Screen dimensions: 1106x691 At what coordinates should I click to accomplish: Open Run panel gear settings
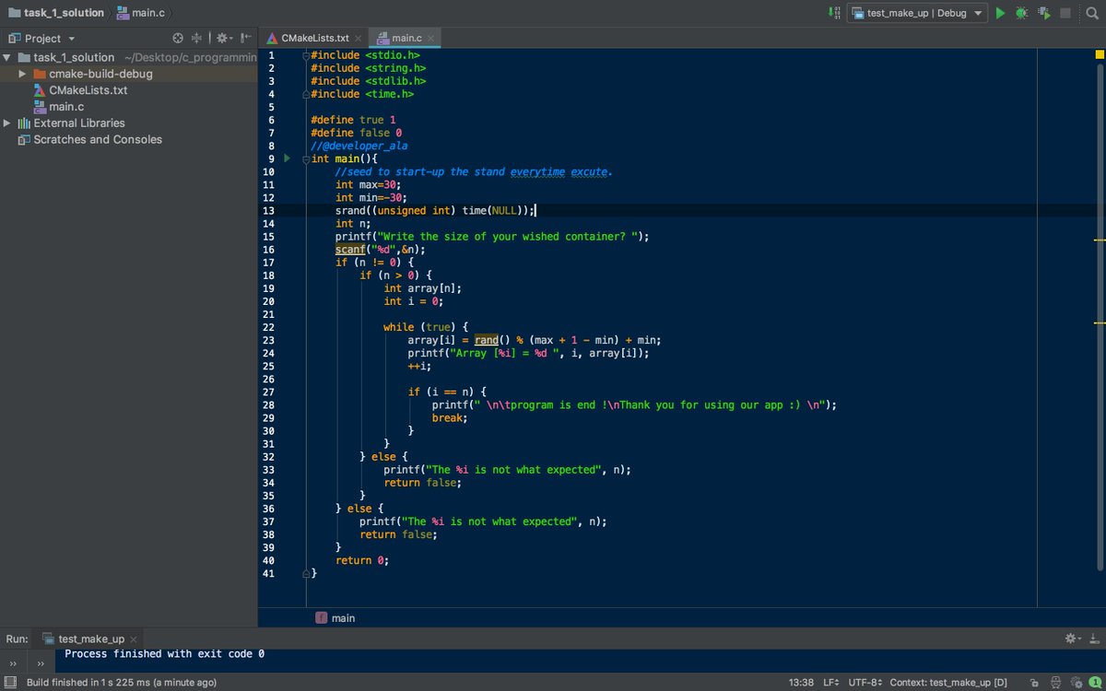click(1073, 638)
